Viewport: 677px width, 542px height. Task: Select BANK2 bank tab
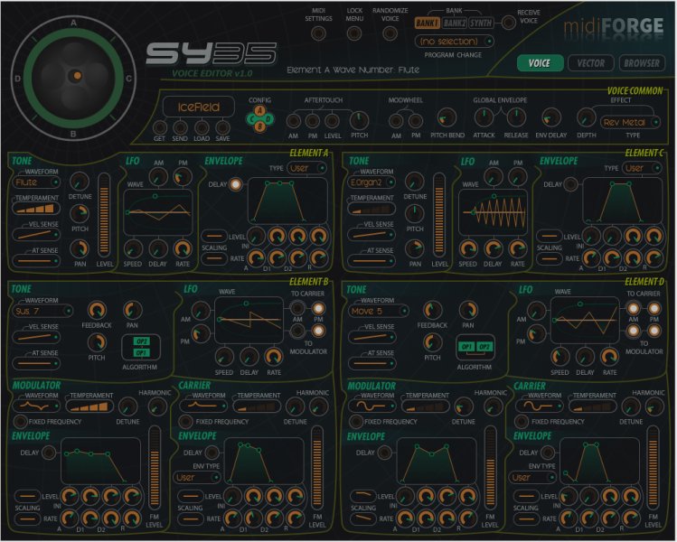coord(455,23)
